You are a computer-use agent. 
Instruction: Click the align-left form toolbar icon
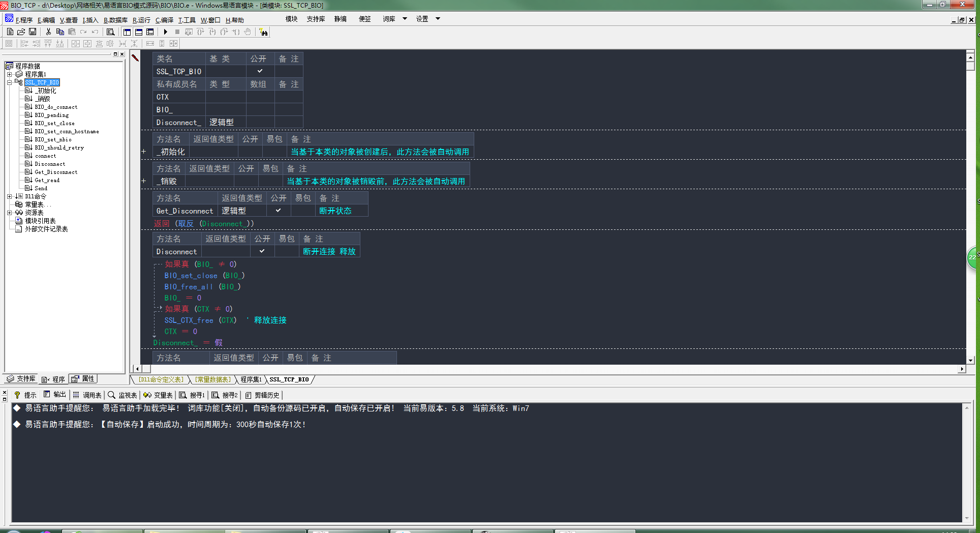[x=24, y=44]
